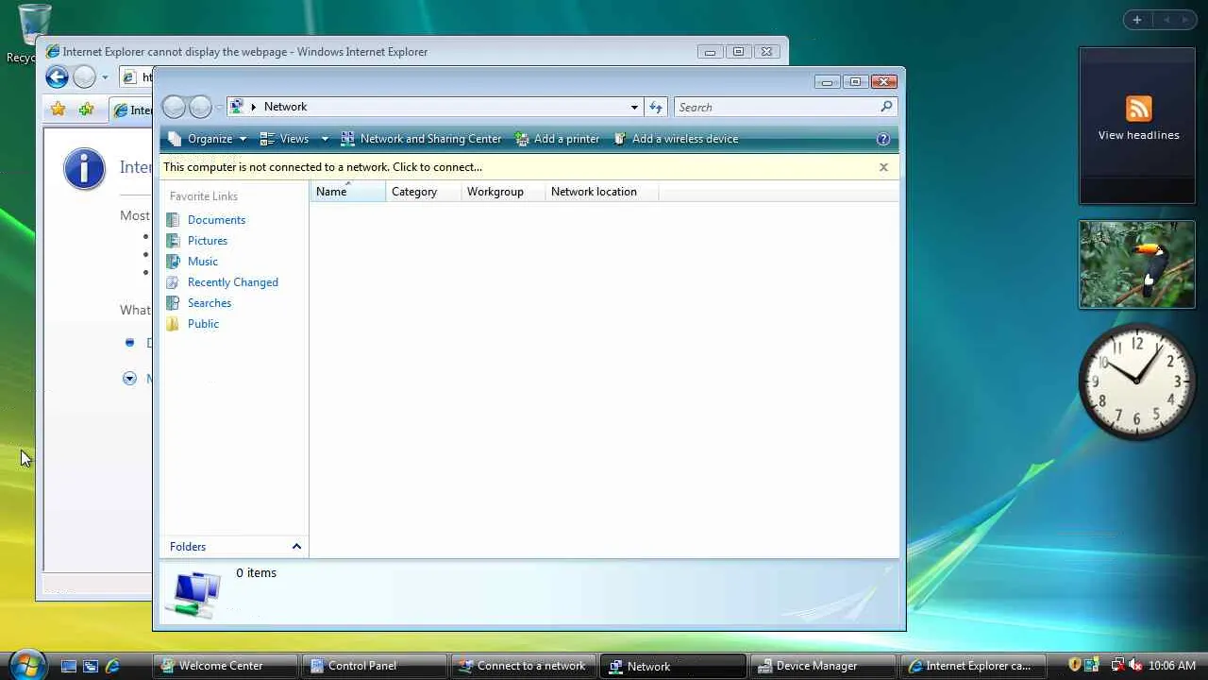Sort by the Workgroup column header

[x=503, y=192]
